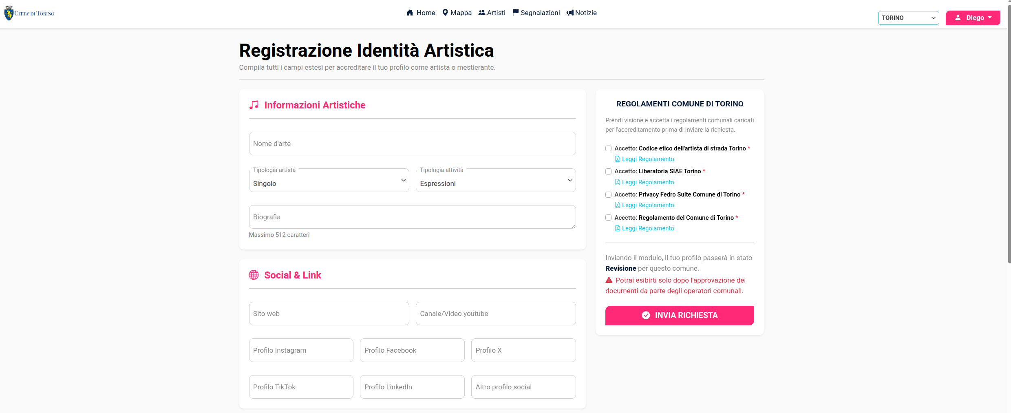1011x413 pixels.
Task: Click the bold 'Revisione' status word
Action: tap(620, 268)
